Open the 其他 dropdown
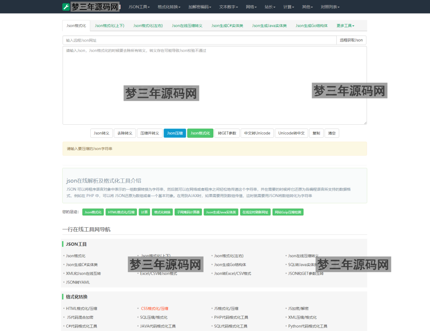Image resolution: width=430 pixels, height=331 pixels. [x=307, y=7]
